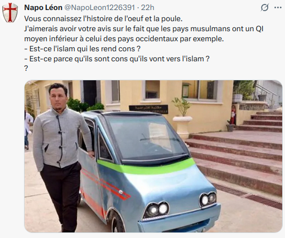The width and height of the screenshot is (285, 238).
Task: Open the Grok explain-post icon
Action: point(264,8)
